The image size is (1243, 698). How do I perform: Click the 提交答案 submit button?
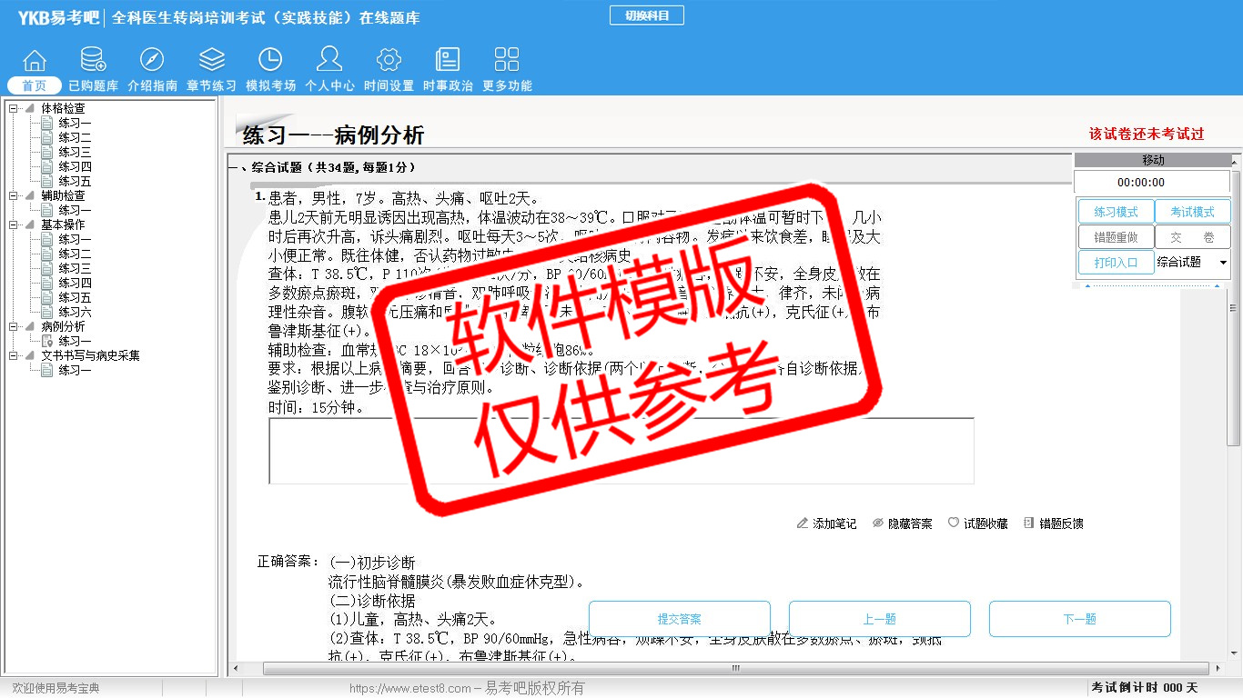(x=679, y=619)
